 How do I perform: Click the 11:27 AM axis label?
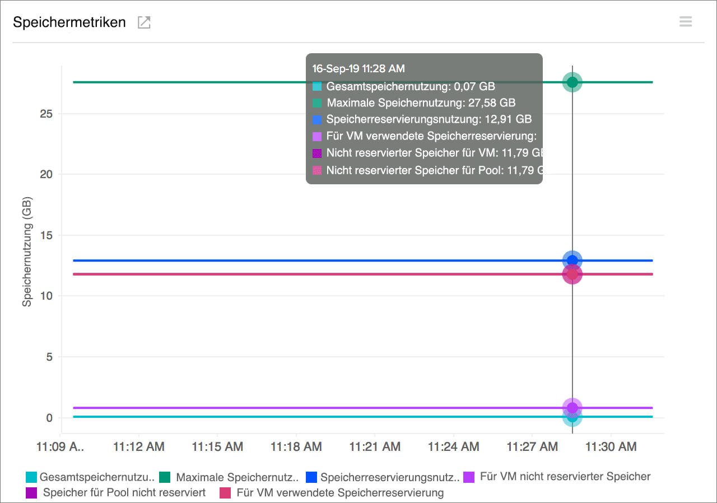532,446
